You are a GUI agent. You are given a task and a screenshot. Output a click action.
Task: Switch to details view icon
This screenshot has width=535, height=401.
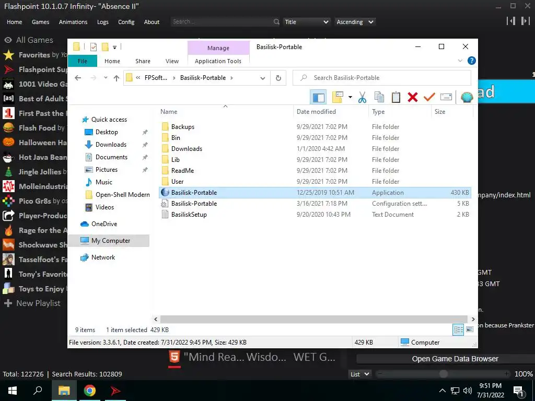(x=458, y=330)
